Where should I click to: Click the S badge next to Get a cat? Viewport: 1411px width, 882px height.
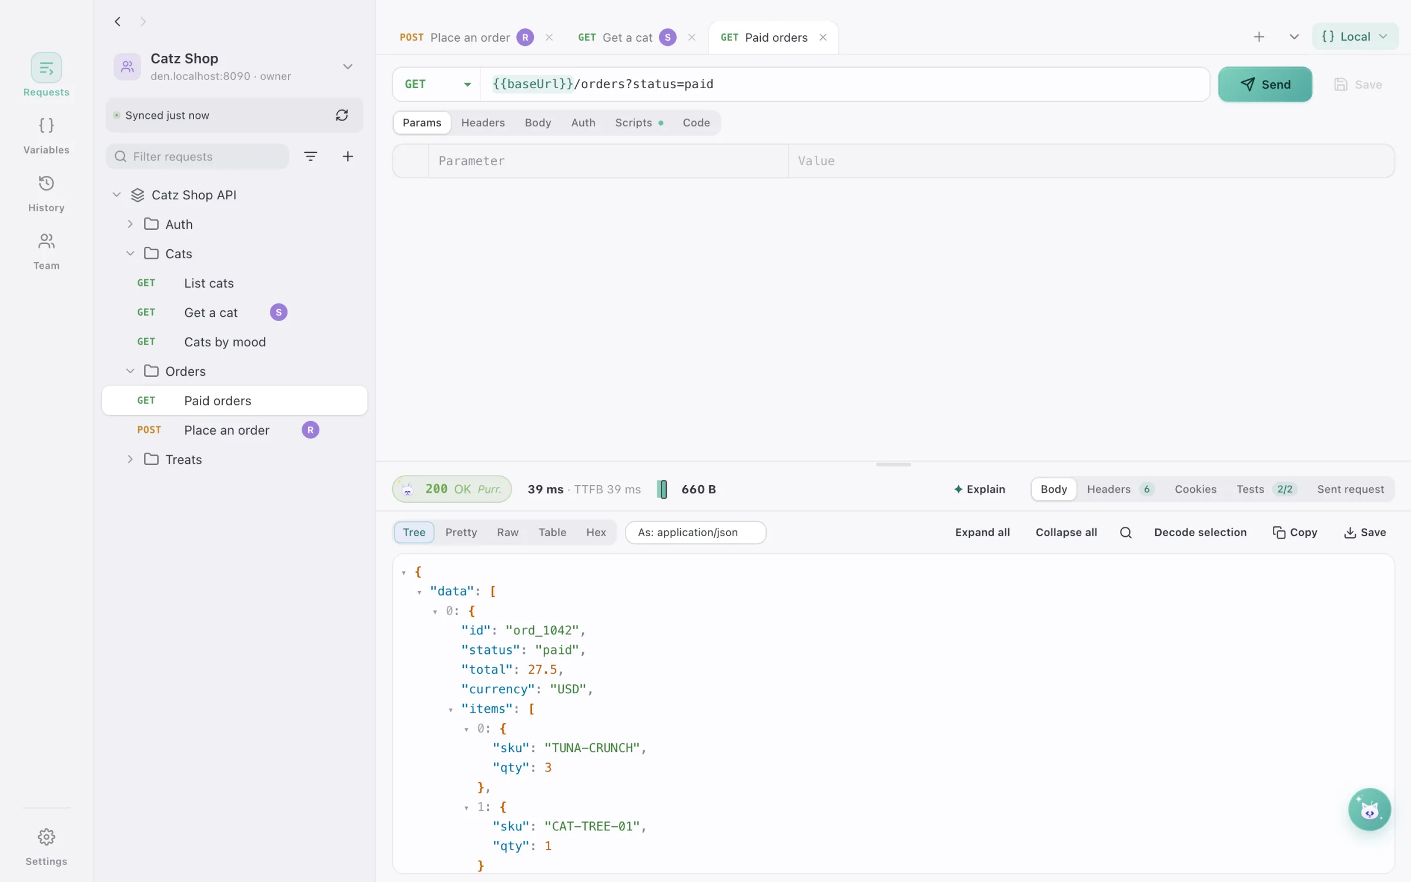click(x=279, y=313)
